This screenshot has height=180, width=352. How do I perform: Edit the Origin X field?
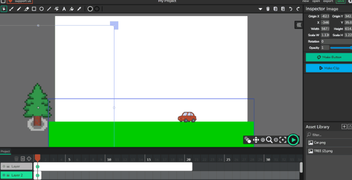pos(325,16)
